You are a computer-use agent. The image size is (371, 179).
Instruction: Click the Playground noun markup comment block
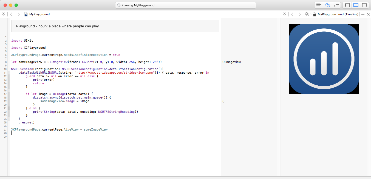(115, 26)
